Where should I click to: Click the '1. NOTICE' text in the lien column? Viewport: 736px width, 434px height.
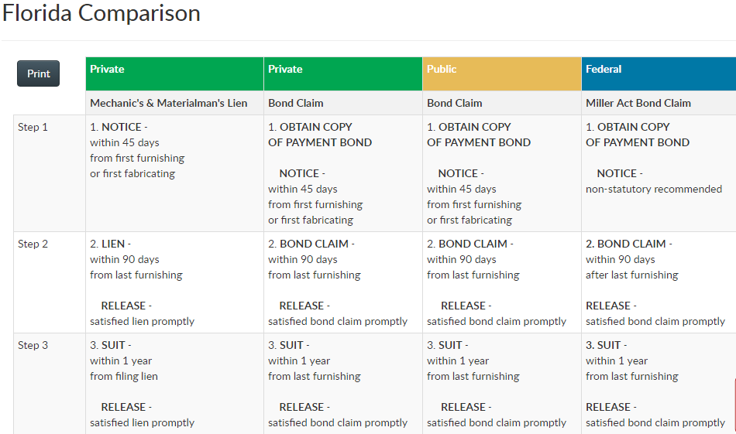point(118,127)
